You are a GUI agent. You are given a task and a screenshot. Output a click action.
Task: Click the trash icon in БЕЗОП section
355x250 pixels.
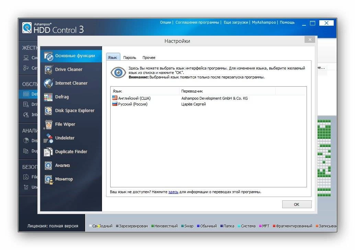pyautogui.click(x=26, y=187)
